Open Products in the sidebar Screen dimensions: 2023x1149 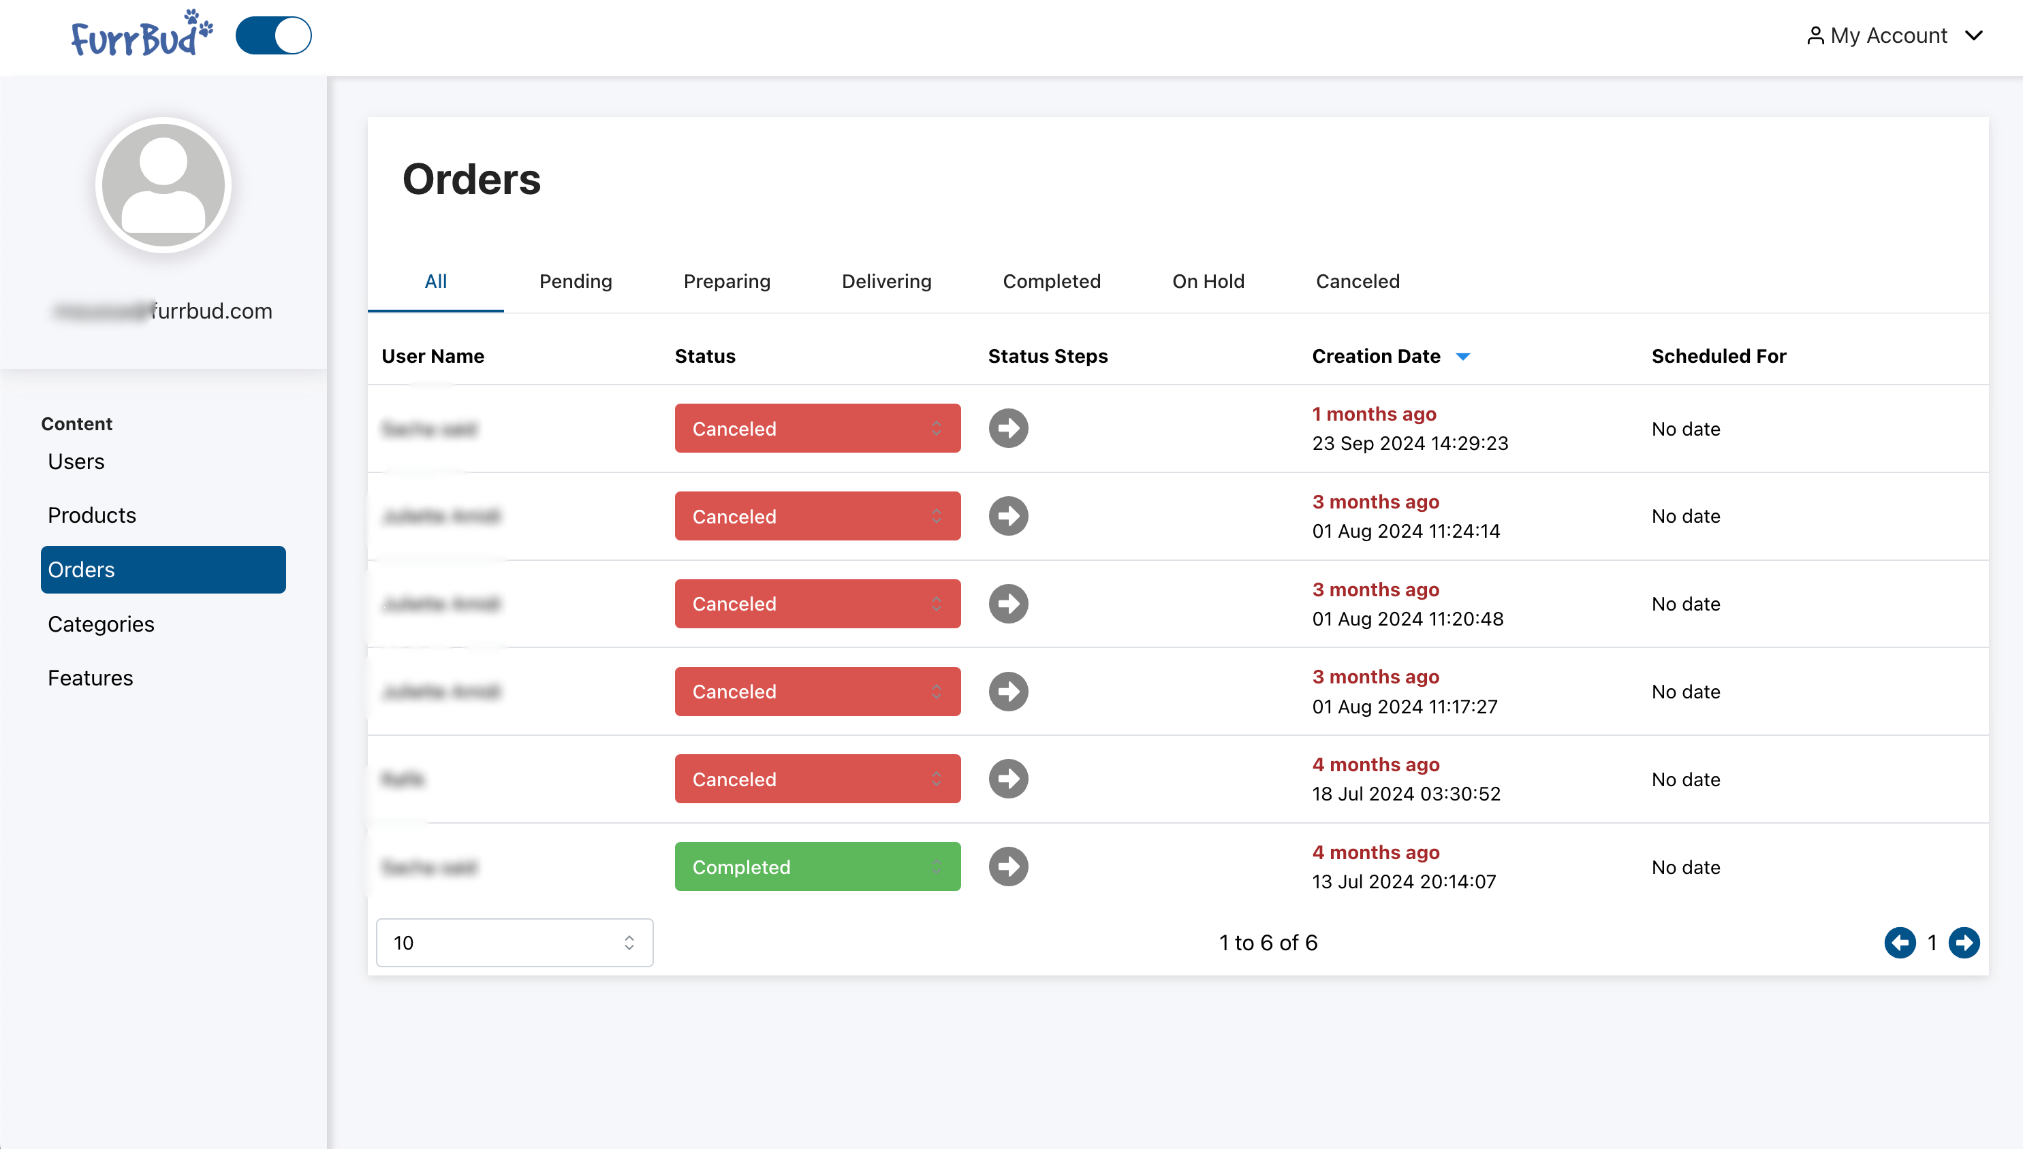[91, 515]
